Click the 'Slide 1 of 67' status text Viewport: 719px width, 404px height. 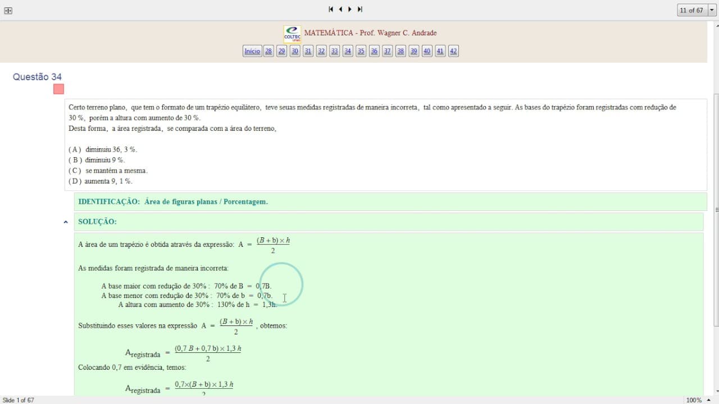[19, 400]
